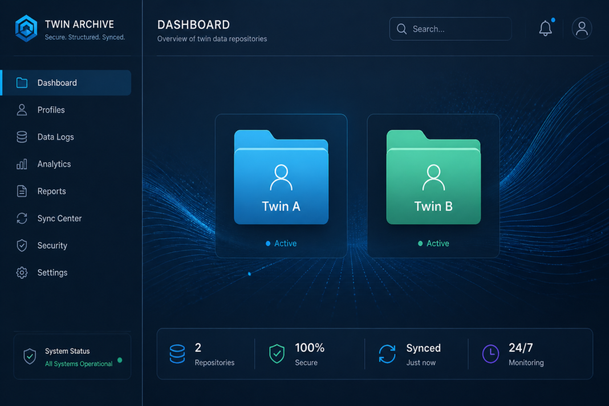The height and width of the screenshot is (406, 609).
Task: Click the Analytics bar chart icon
Action: coord(22,164)
